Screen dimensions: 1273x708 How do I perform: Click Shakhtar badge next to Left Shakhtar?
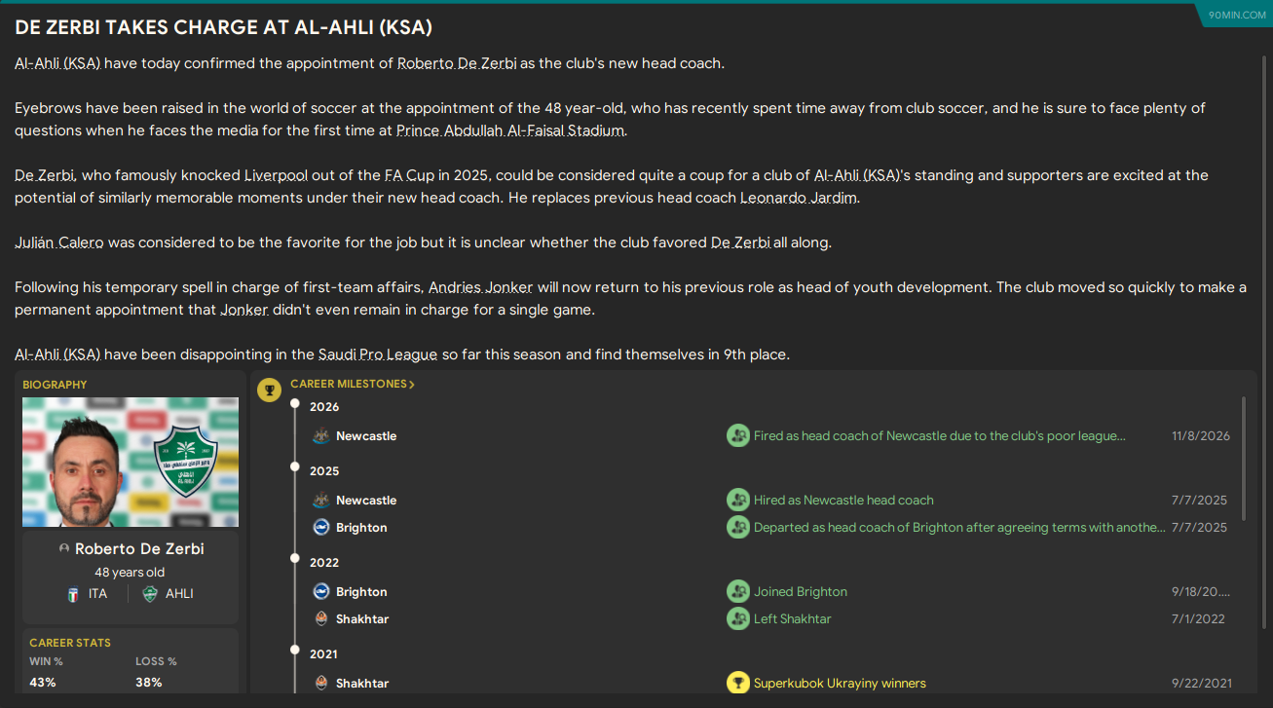coord(321,619)
